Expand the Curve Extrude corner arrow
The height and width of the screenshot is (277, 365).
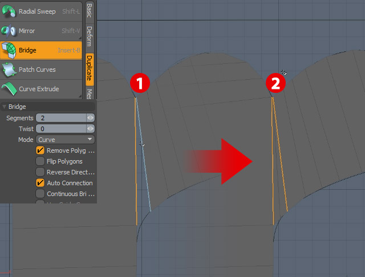coord(80,96)
